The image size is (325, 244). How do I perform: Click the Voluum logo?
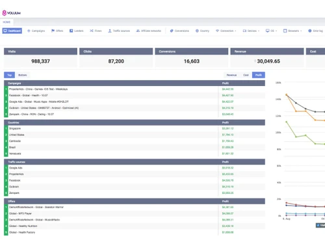(12, 13)
